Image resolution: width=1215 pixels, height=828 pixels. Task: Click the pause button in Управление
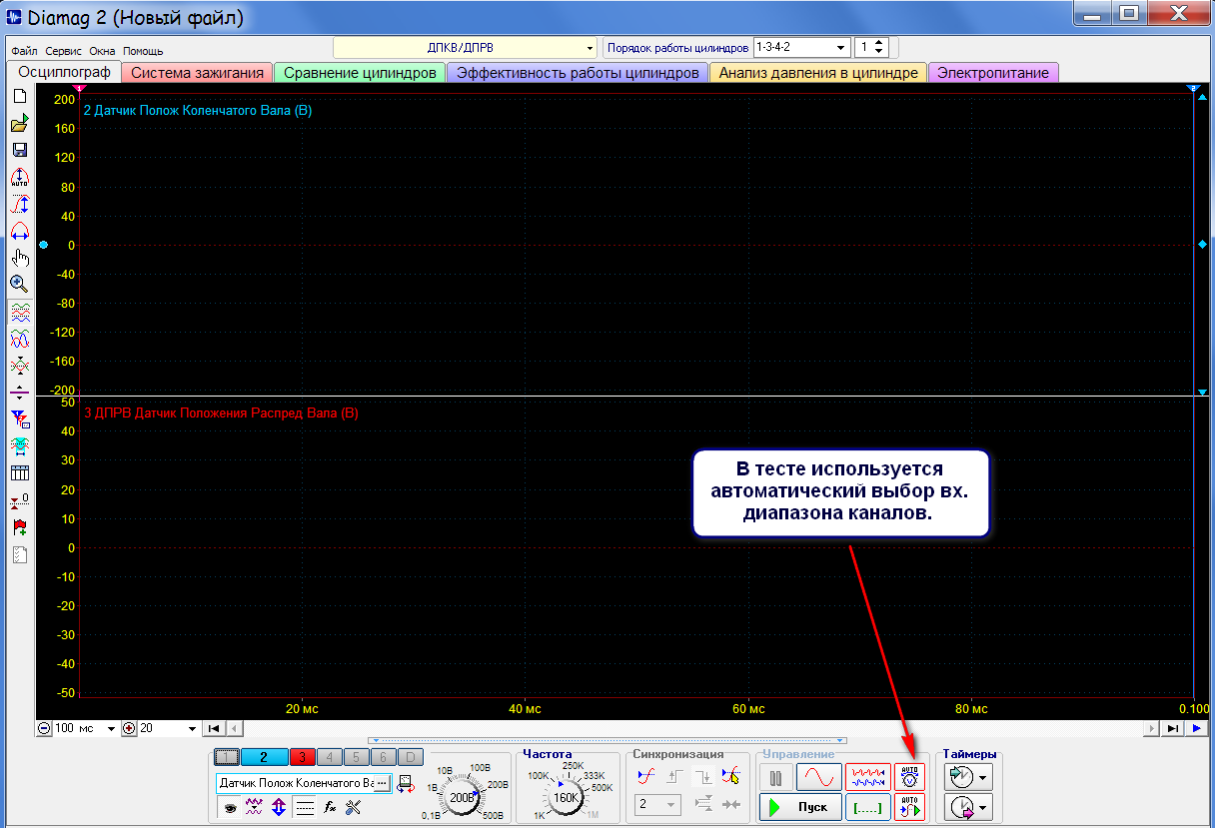click(x=775, y=777)
